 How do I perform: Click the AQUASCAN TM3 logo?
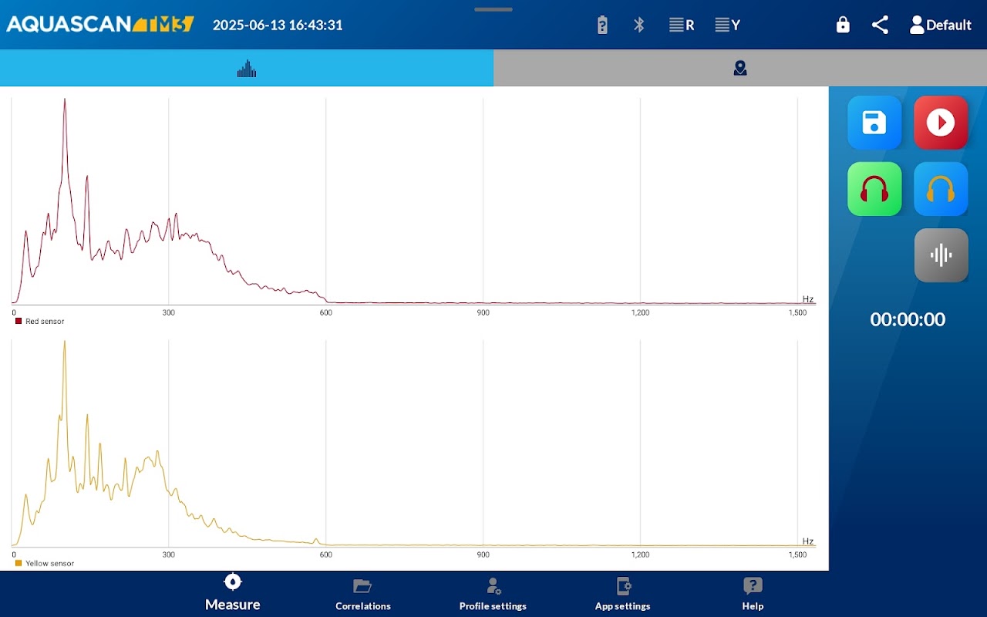tap(100, 24)
